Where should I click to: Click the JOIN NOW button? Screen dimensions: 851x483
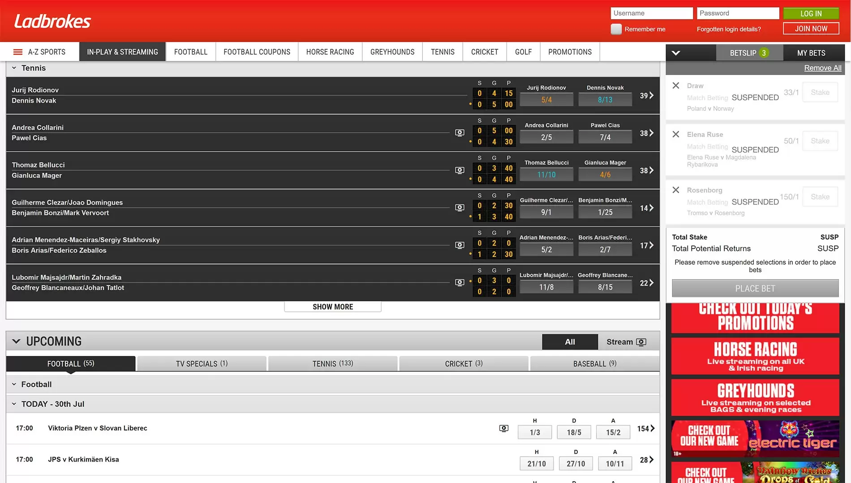click(x=811, y=29)
